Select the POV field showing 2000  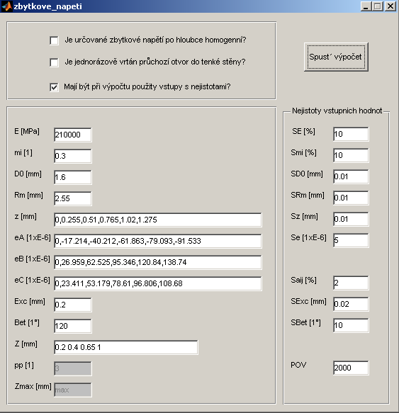point(351,368)
